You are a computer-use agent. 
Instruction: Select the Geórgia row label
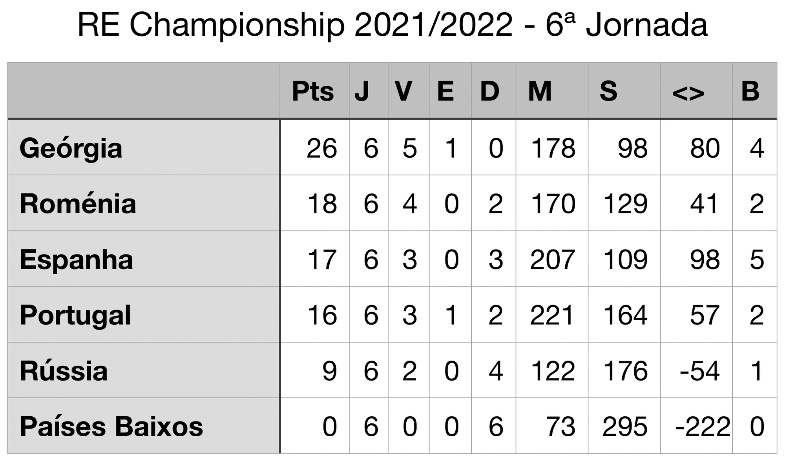tap(71, 148)
